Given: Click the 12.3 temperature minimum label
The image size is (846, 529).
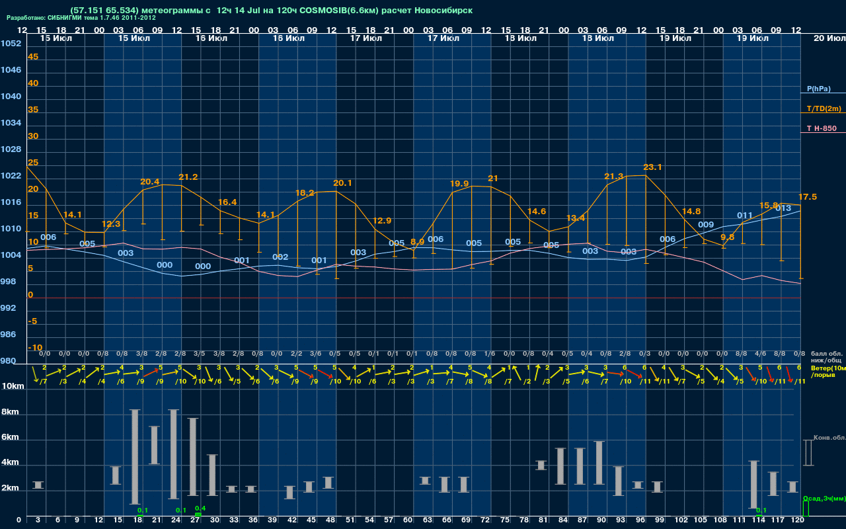Looking at the screenshot, I should (x=112, y=224).
